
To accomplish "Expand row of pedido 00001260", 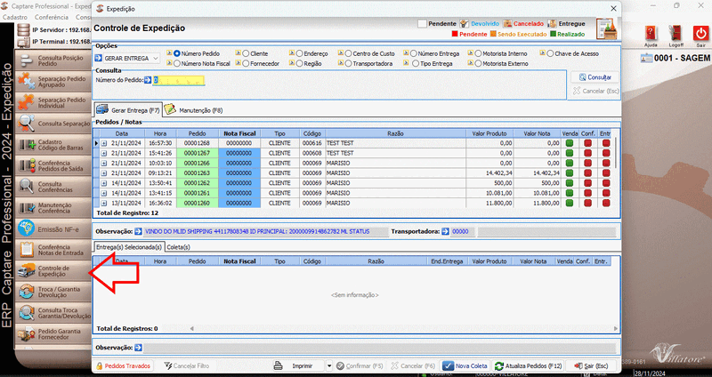I will (x=104, y=203).
